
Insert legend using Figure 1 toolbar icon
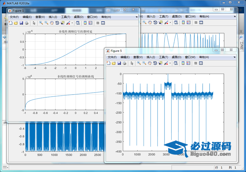[x=90, y=23]
